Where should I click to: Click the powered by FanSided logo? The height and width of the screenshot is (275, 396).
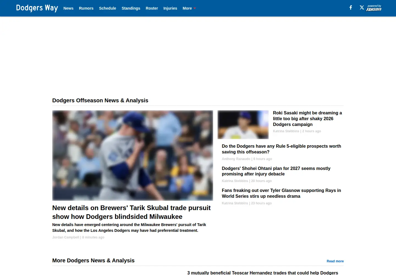(x=374, y=8)
